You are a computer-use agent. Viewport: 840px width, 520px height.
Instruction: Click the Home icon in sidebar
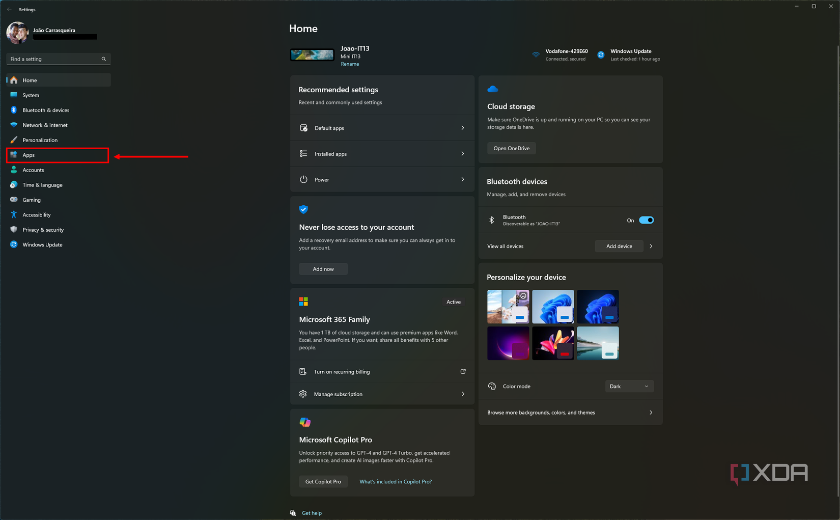(14, 80)
